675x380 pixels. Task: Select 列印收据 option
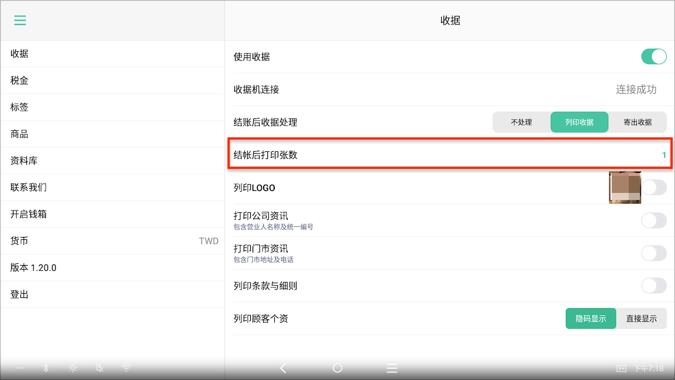pyautogui.click(x=579, y=122)
